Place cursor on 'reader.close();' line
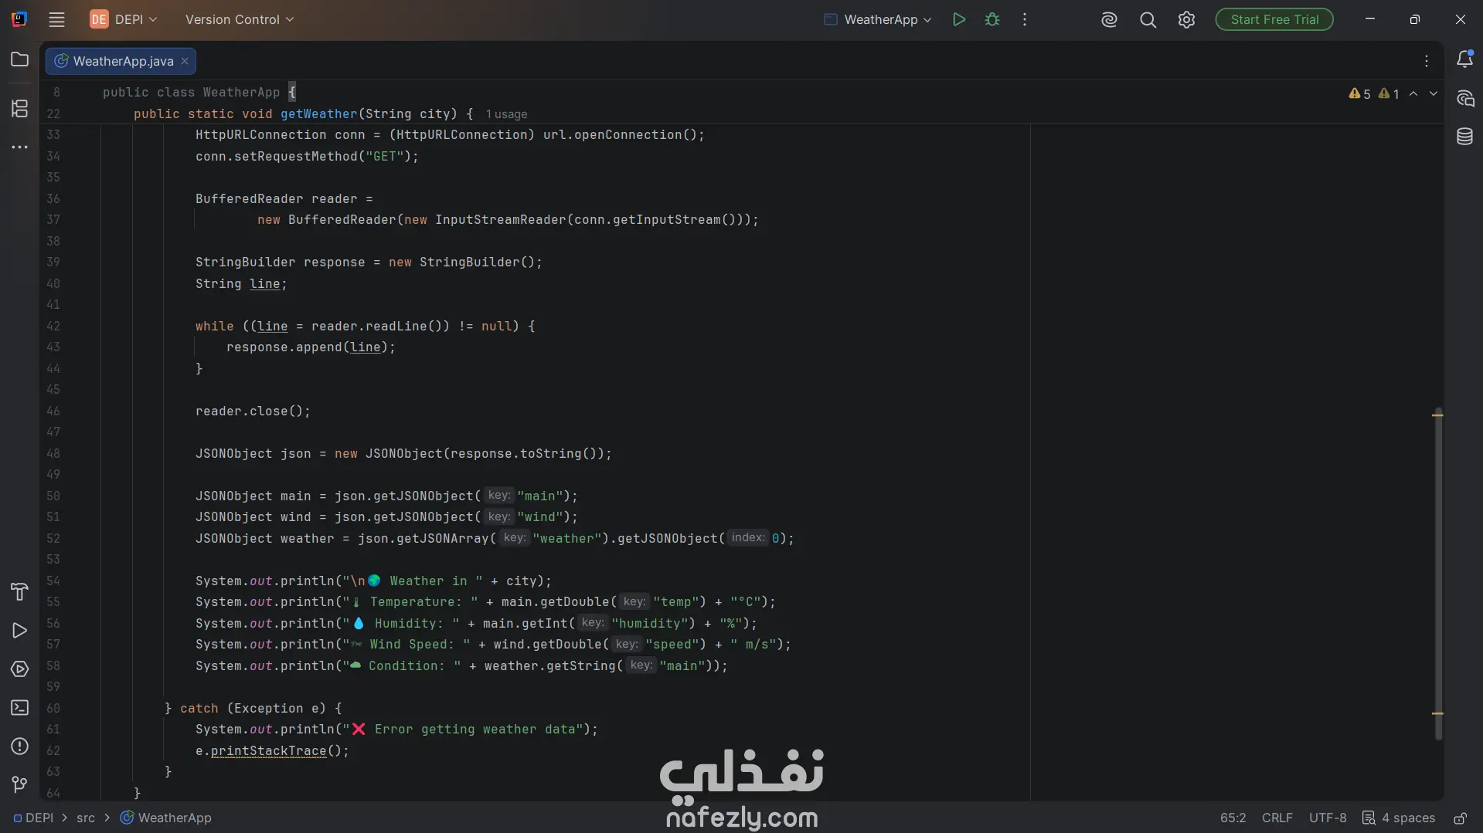Image resolution: width=1483 pixels, height=833 pixels. (253, 411)
